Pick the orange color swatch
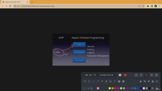 coord(112,88)
